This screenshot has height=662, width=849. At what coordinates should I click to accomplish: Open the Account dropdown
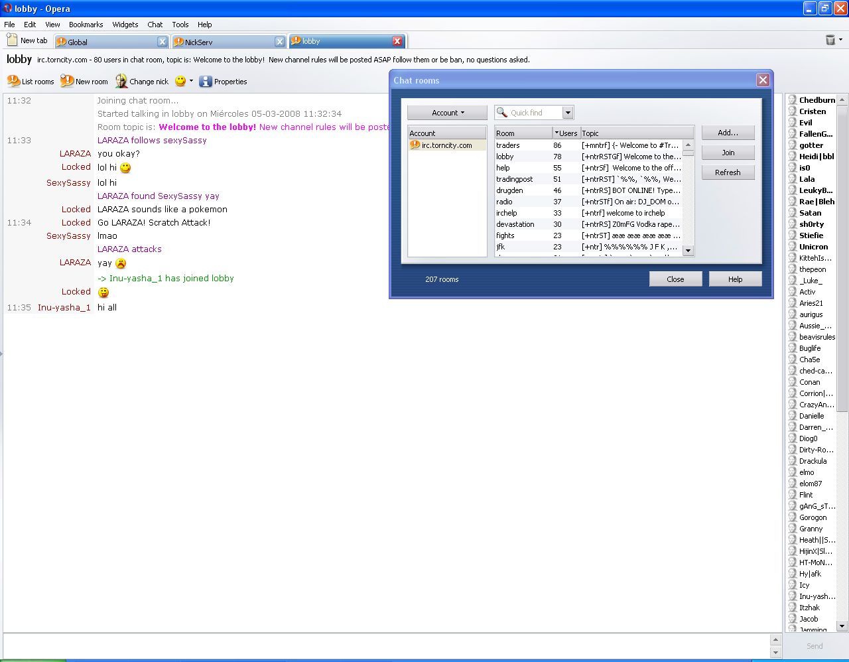446,112
